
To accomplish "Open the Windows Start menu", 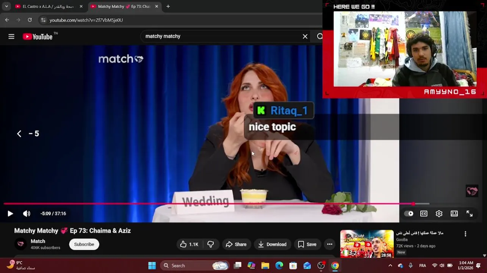I will [x=152, y=266].
